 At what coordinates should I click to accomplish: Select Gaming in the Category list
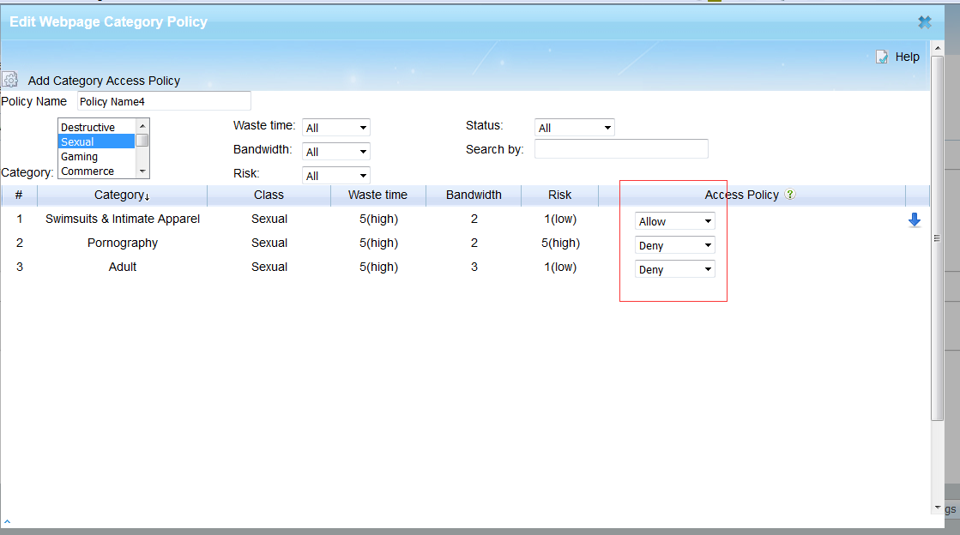tap(96, 156)
